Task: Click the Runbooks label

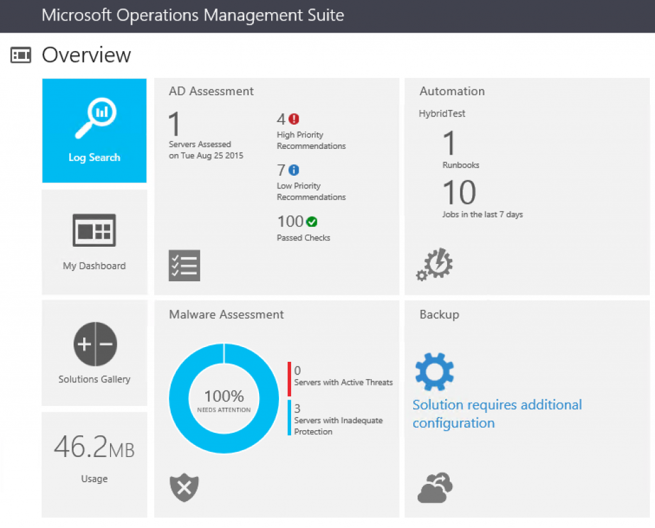Action: point(461,165)
